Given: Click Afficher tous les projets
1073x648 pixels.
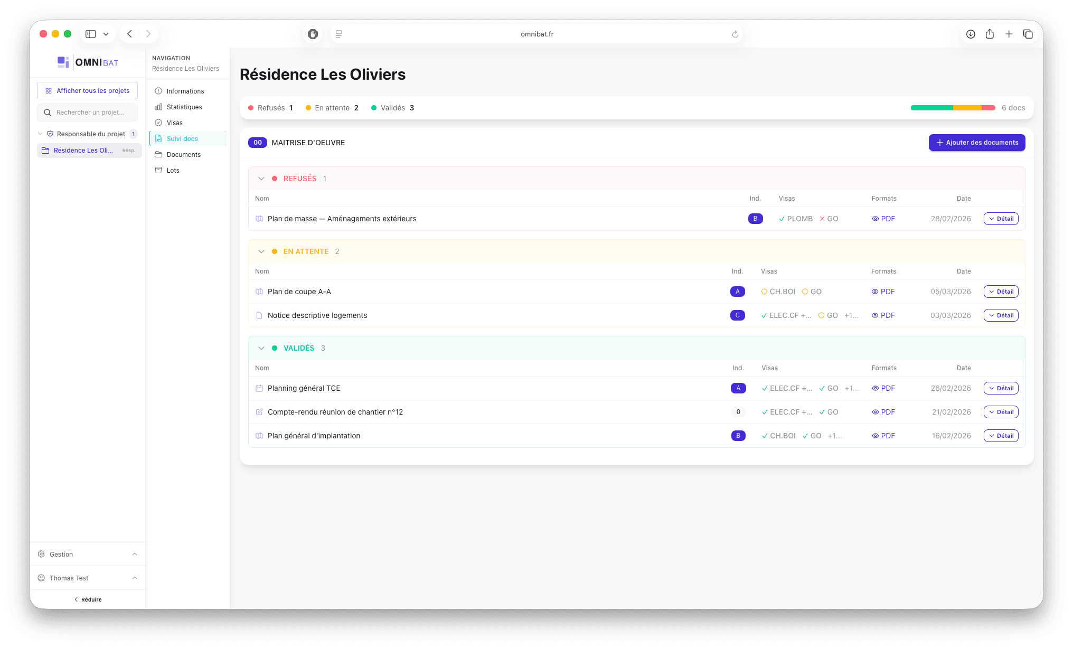Looking at the screenshot, I should (x=87, y=90).
